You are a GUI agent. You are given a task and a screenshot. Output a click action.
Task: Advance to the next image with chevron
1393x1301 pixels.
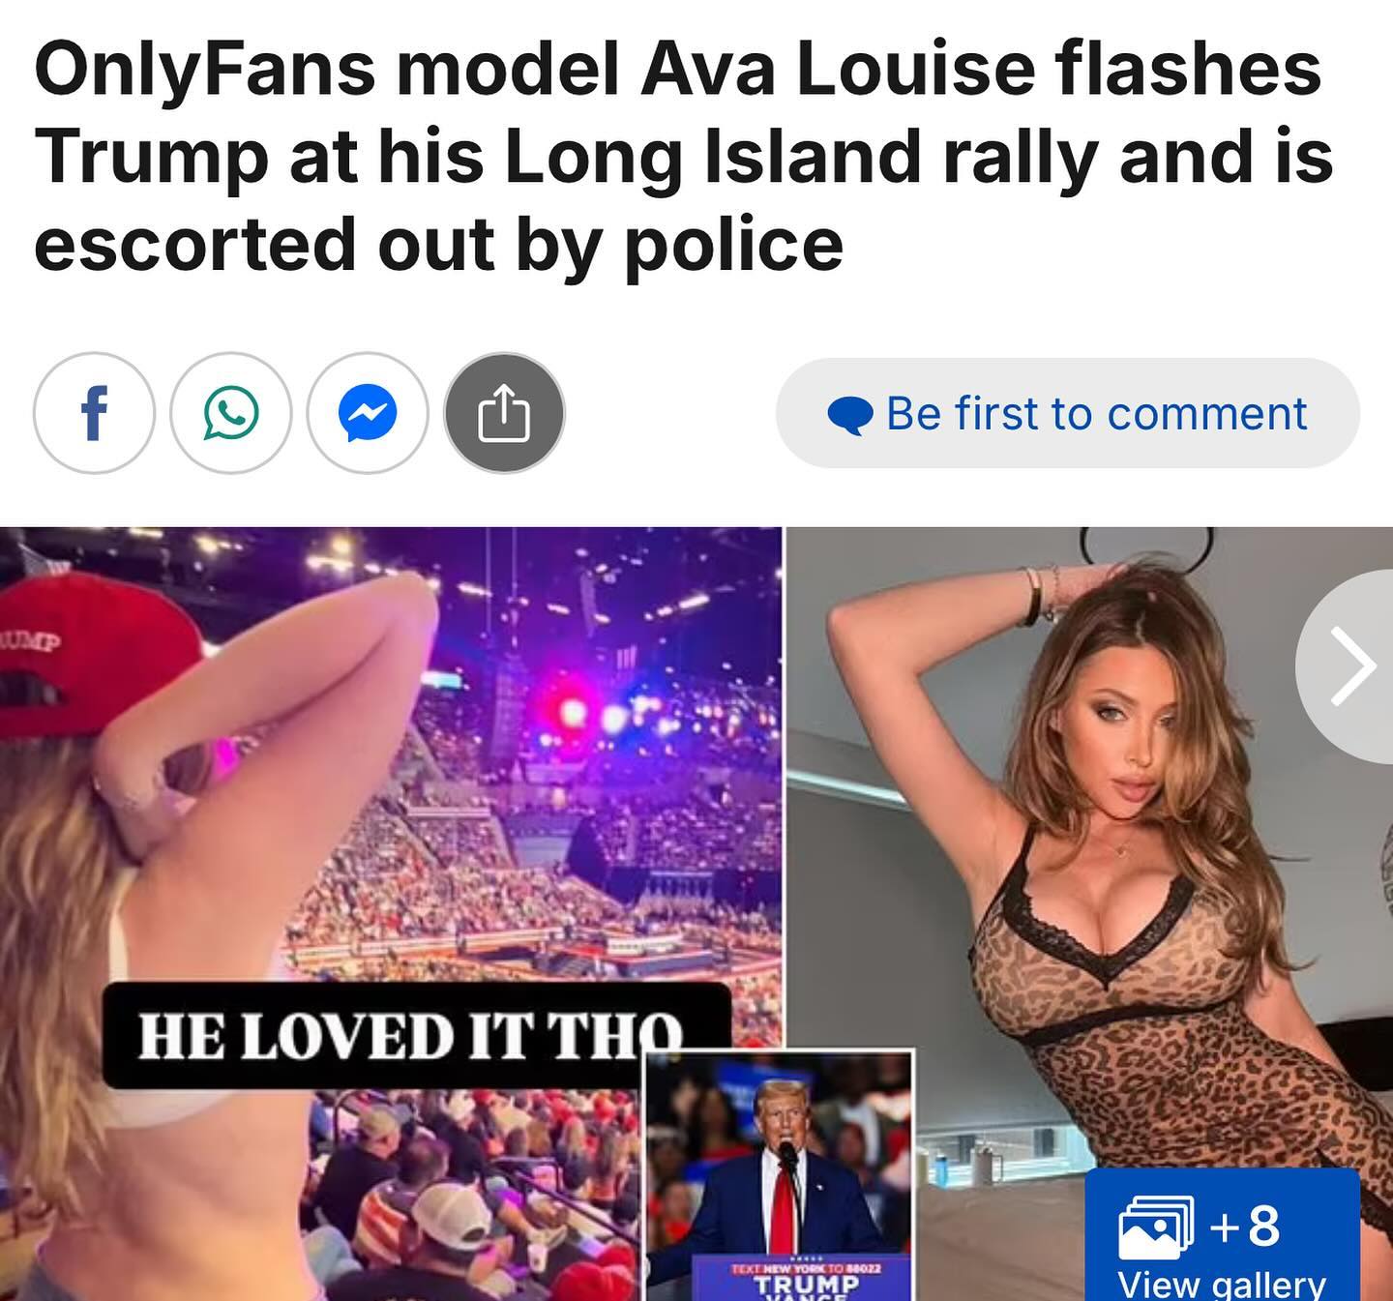tap(1350, 666)
